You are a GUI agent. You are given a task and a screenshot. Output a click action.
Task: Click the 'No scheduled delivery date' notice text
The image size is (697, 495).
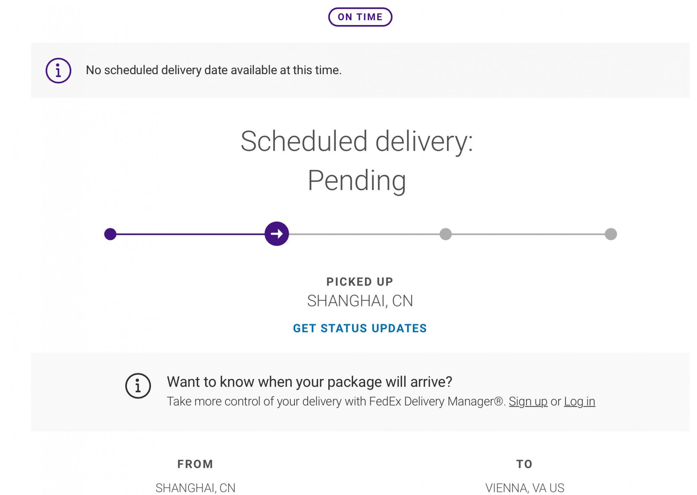click(214, 70)
